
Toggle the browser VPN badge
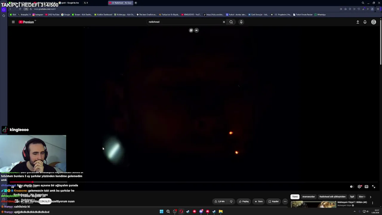click(x=26, y=9)
